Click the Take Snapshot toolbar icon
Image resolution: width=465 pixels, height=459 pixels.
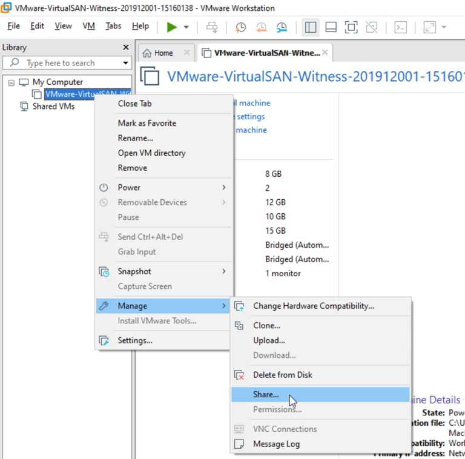(x=241, y=27)
